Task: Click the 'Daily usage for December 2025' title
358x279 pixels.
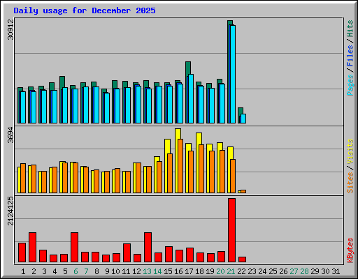Action: 85,10
